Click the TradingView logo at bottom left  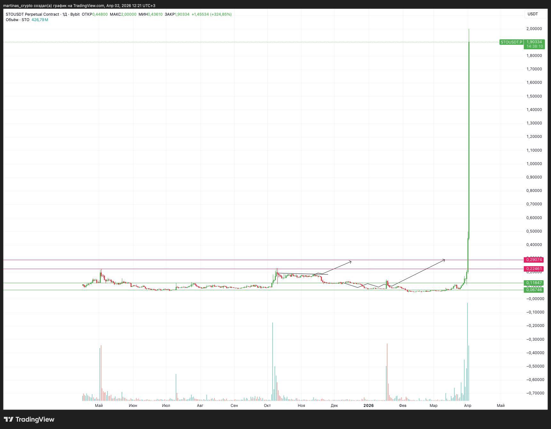pyautogui.click(x=29, y=419)
